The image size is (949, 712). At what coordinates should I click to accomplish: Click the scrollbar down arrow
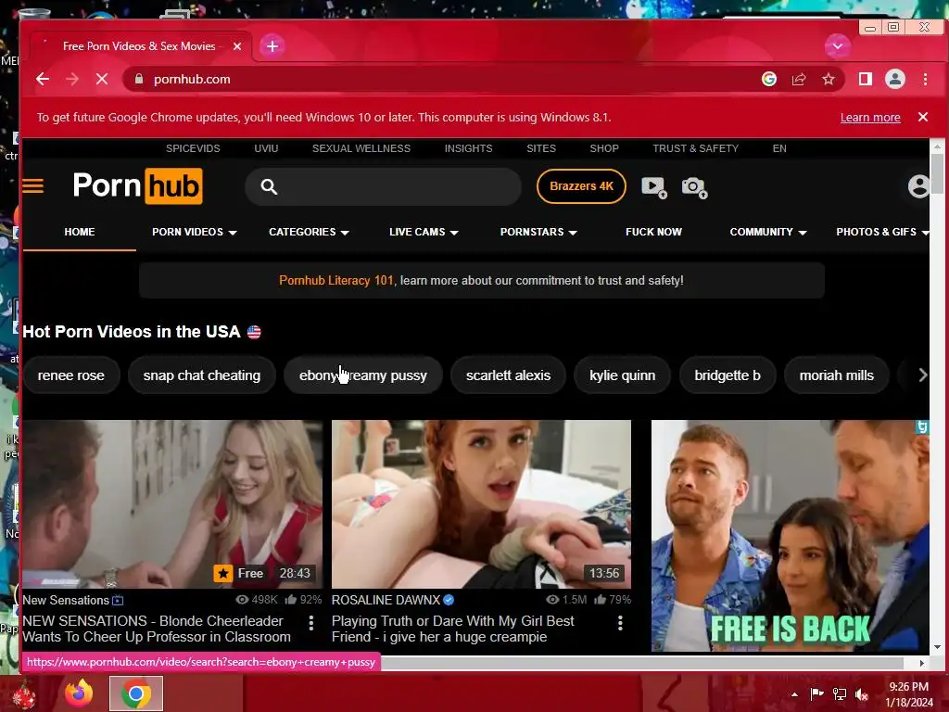[x=938, y=647]
